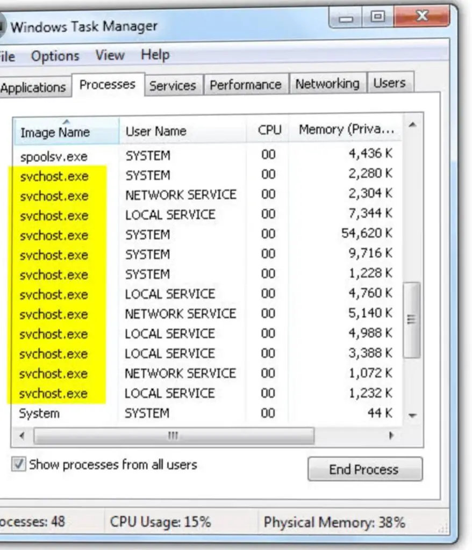The image size is (472, 550).
Task: Click the End Process button
Action: (x=365, y=469)
